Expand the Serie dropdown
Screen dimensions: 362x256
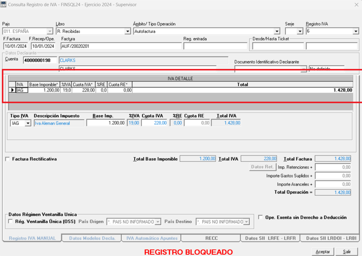click(300, 31)
